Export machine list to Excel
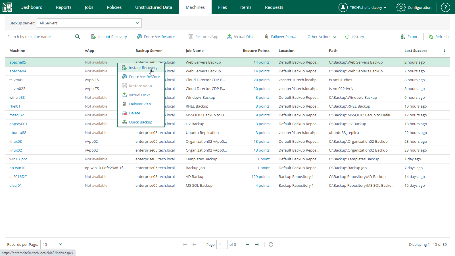This screenshot has width=455, height=256. click(x=410, y=37)
